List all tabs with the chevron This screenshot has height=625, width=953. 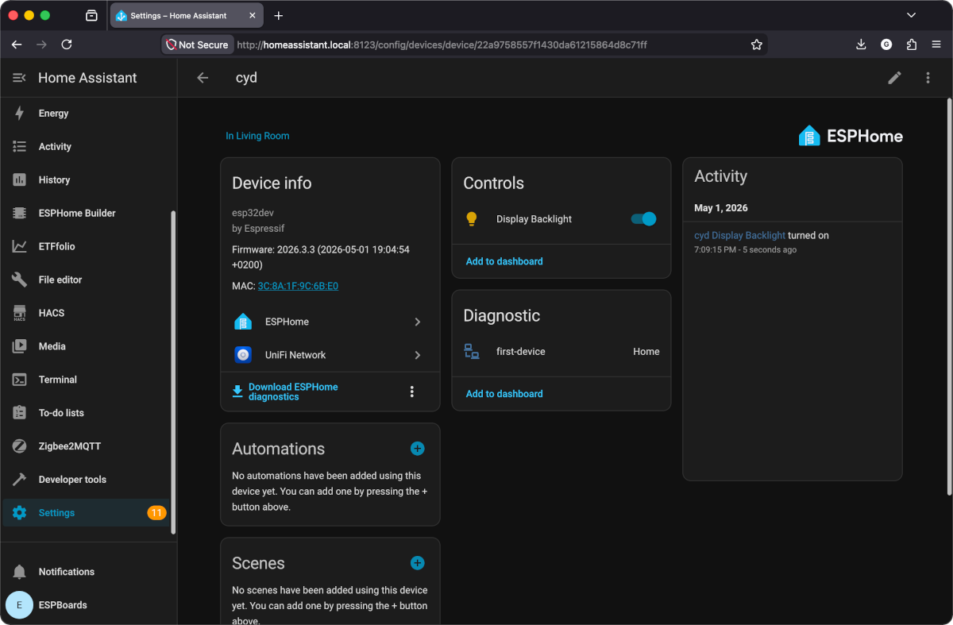(x=911, y=16)
